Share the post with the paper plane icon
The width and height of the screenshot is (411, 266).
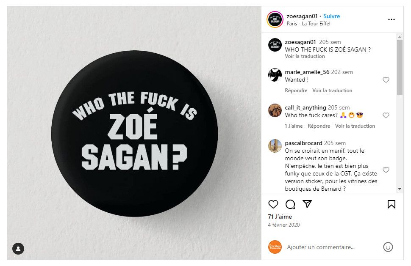click(307, 204)
